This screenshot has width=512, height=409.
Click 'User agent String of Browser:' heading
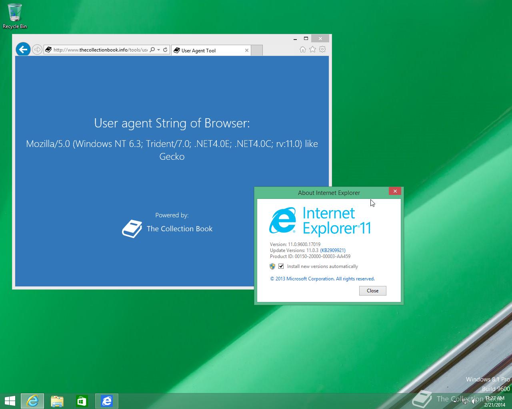click(172, 123)
